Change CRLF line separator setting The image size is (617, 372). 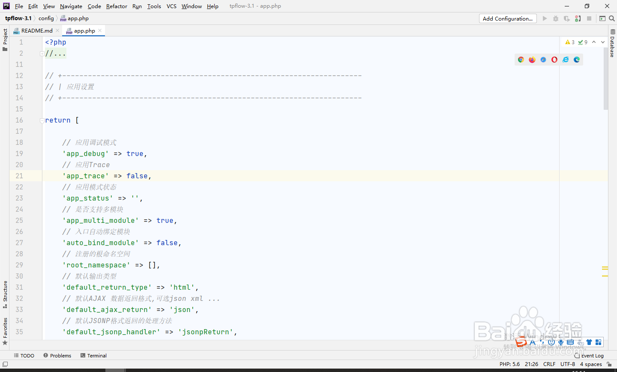[x=549, y=364]
